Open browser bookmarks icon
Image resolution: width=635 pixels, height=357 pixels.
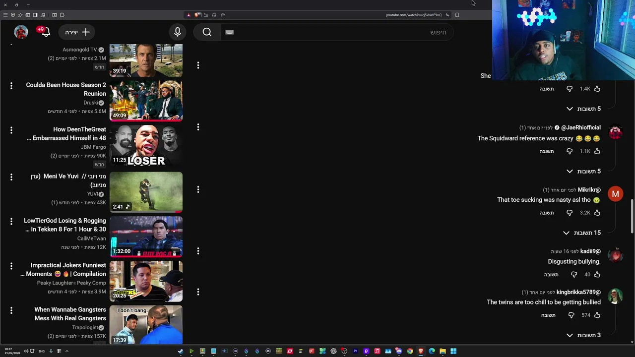click(457, 15)
